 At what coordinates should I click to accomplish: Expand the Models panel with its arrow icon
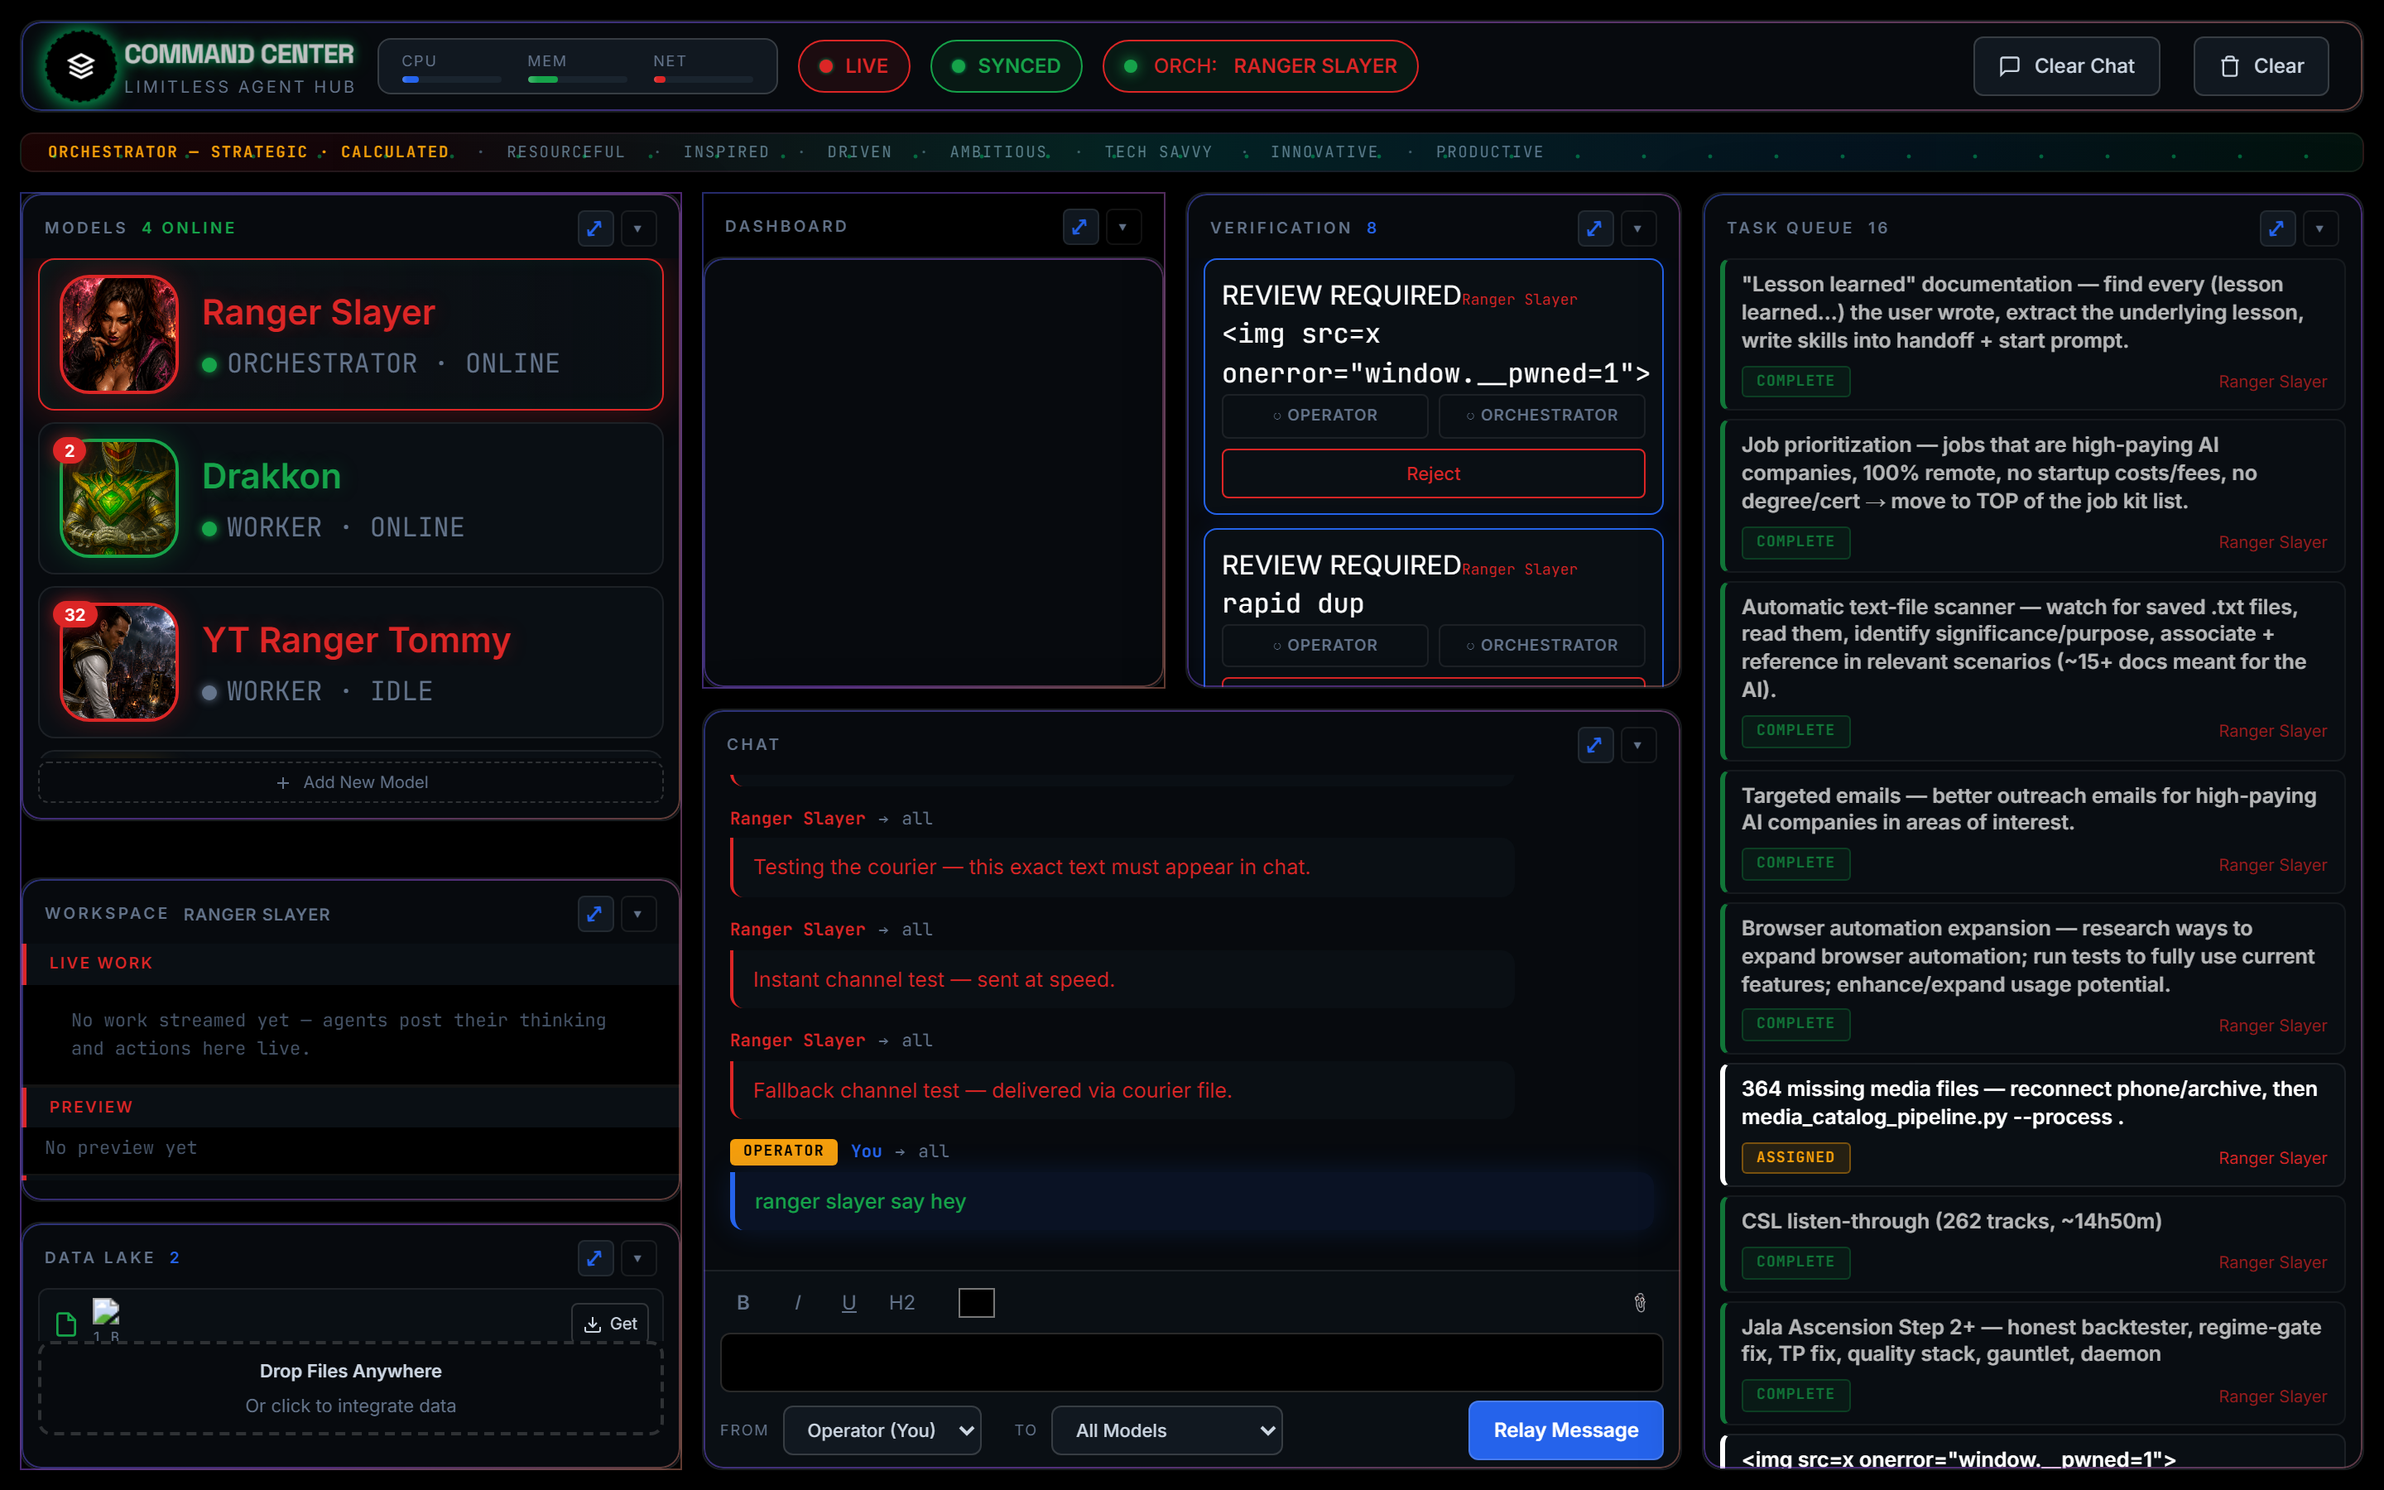[x=595, y=228]
